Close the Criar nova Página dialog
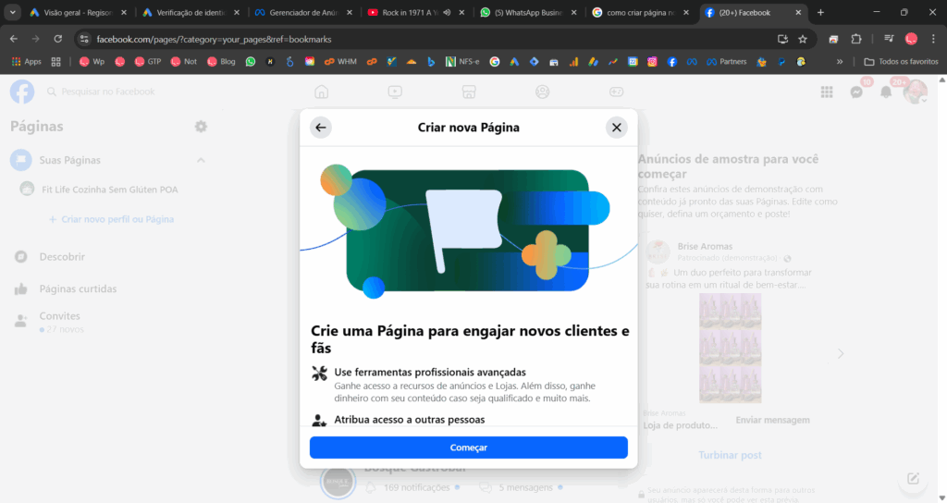This screenshot has height=503, width=947. tap(617, 128)
